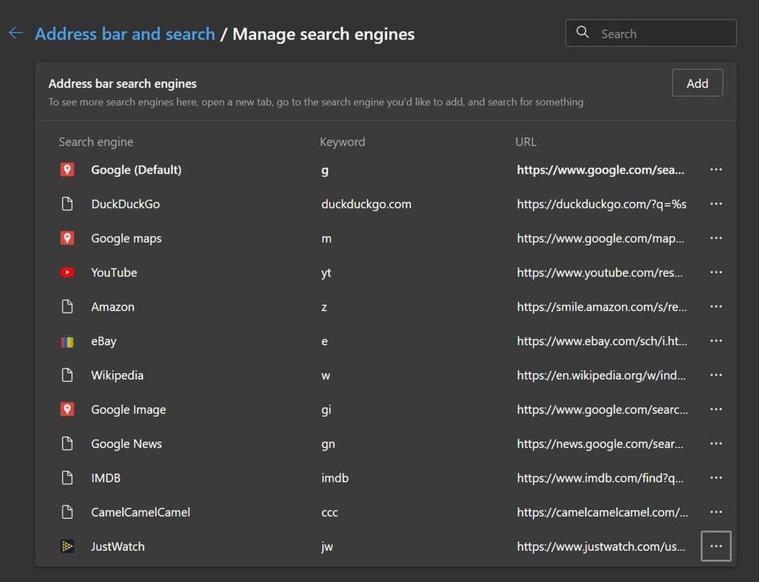Open more options for YouTube
The width and height of the screenshot is (759, 582).
click(x=716, y=273)
